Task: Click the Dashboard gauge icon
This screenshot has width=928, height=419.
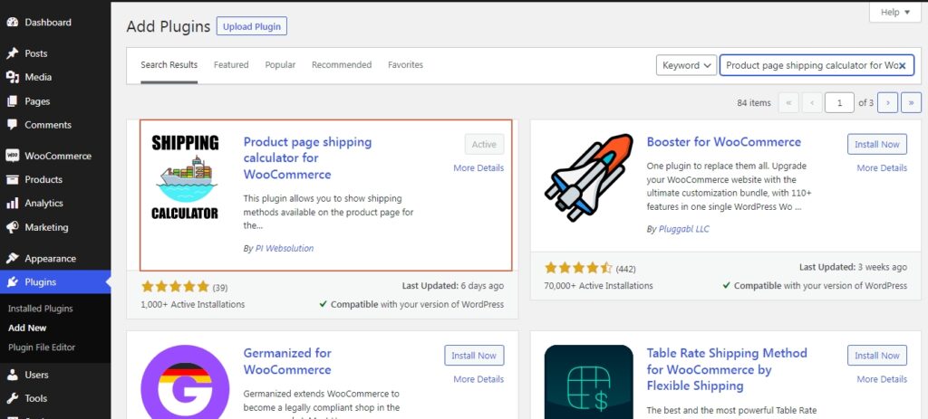Action: [13, 23]
